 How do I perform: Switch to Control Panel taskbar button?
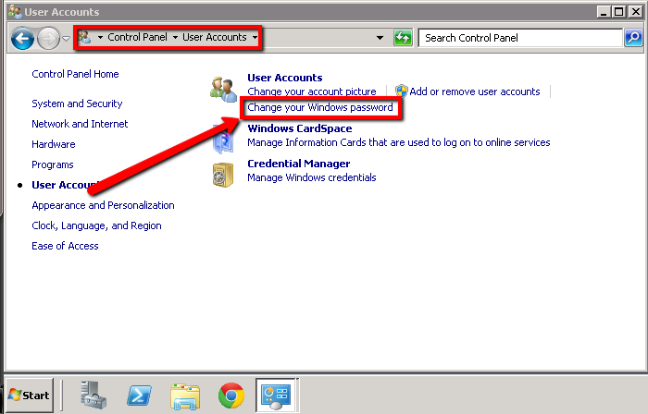click(x=276, y=395)
